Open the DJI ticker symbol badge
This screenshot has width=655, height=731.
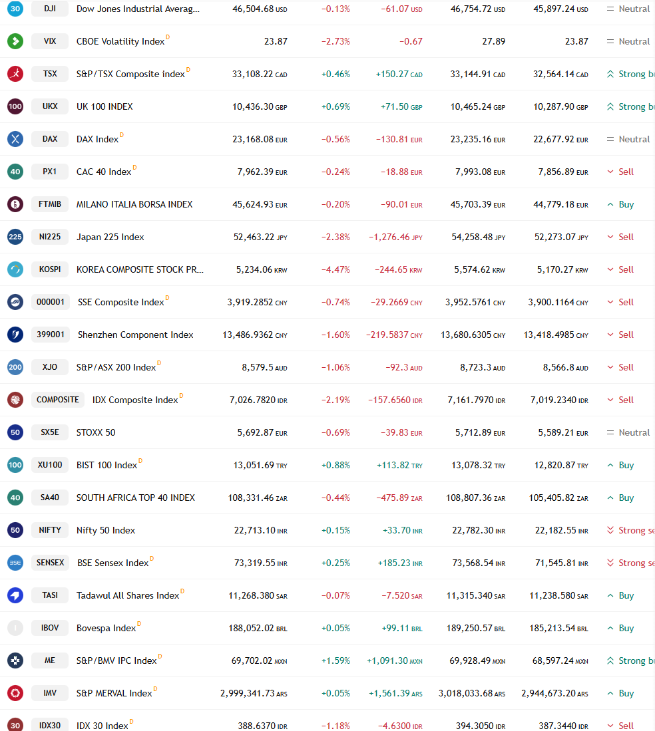coord(50,9)
